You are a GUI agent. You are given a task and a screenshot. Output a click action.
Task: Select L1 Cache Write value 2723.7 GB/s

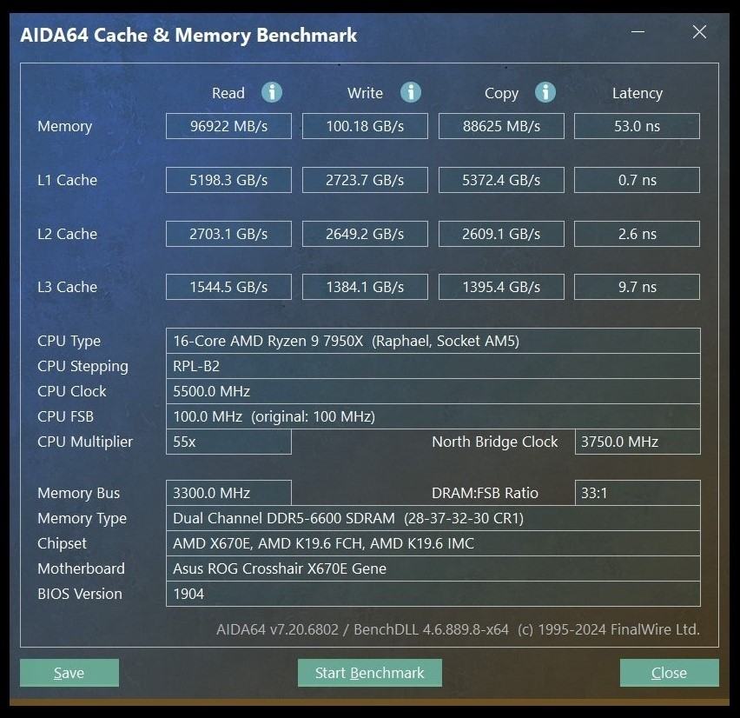pos(365,180)
